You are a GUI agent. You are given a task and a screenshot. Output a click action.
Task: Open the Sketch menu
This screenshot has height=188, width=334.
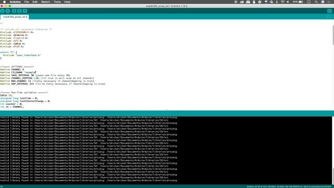tap(45, 2)
